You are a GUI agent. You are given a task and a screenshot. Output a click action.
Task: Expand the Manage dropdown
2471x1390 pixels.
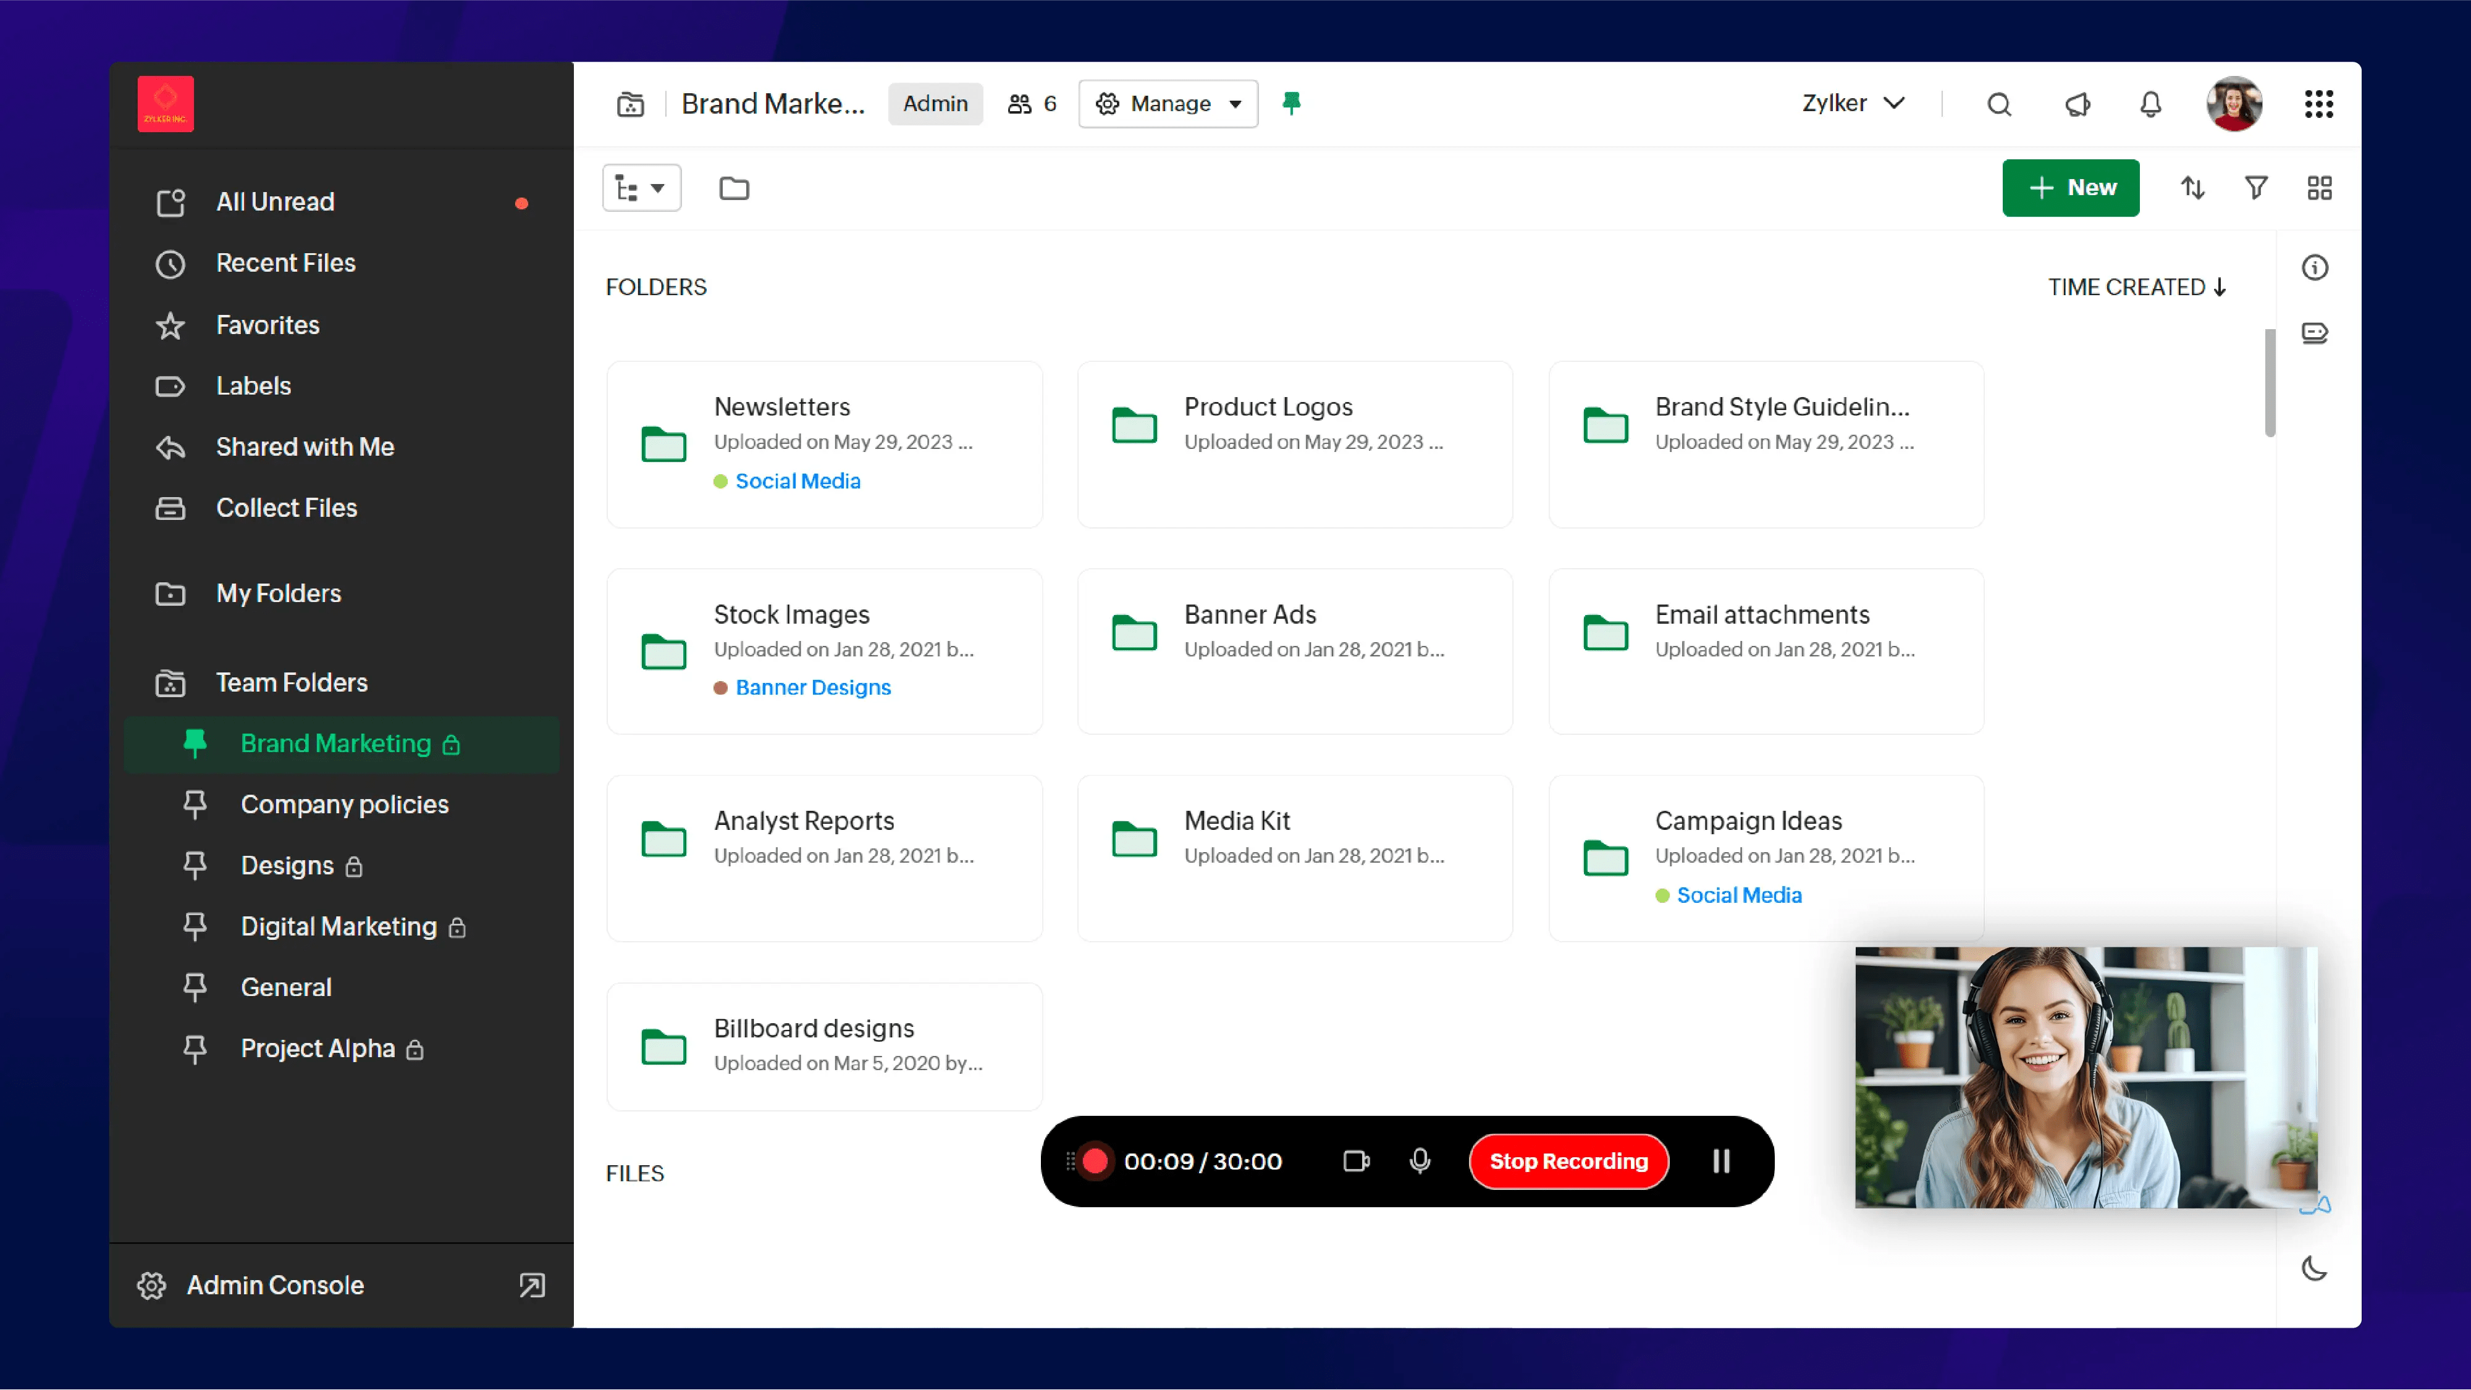(1168, 104)
